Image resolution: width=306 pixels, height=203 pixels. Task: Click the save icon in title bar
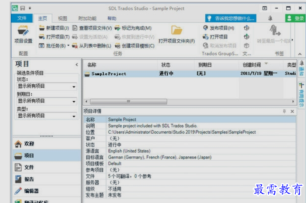[23, 8]
